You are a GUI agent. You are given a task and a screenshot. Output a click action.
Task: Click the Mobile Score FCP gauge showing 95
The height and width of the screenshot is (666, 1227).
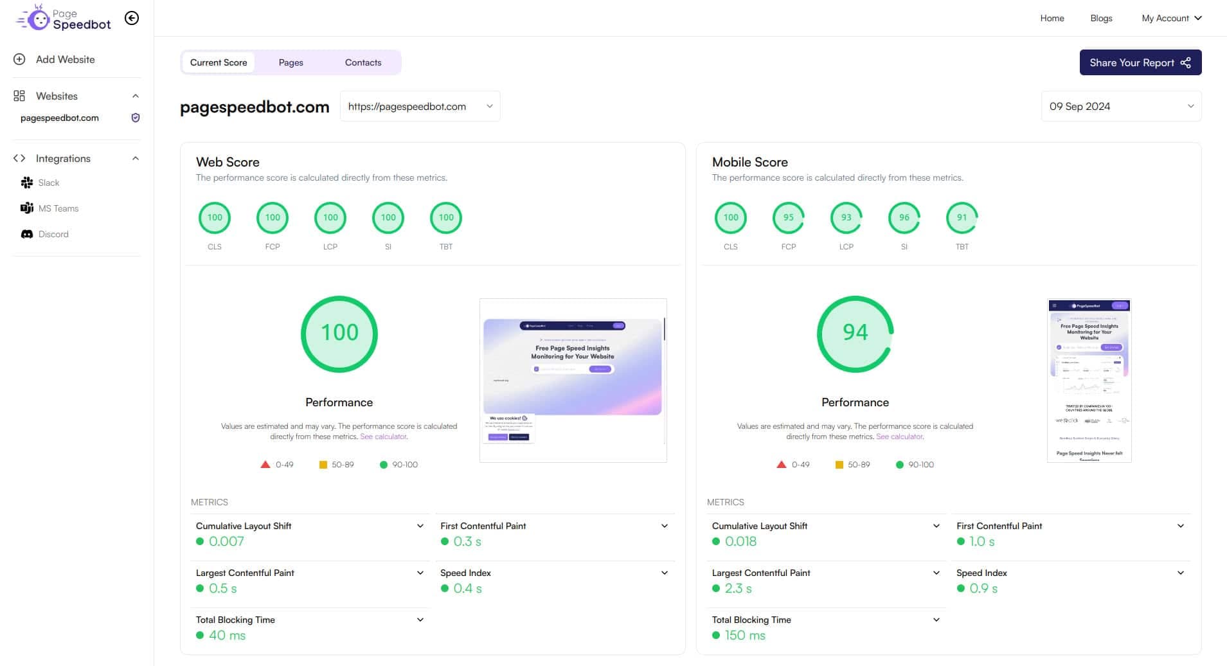coord(789,217)
